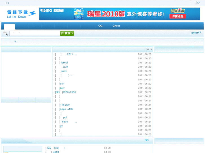Open the n70 article link
The width and height of the screenshot is (205, 153).
(65, 67)
